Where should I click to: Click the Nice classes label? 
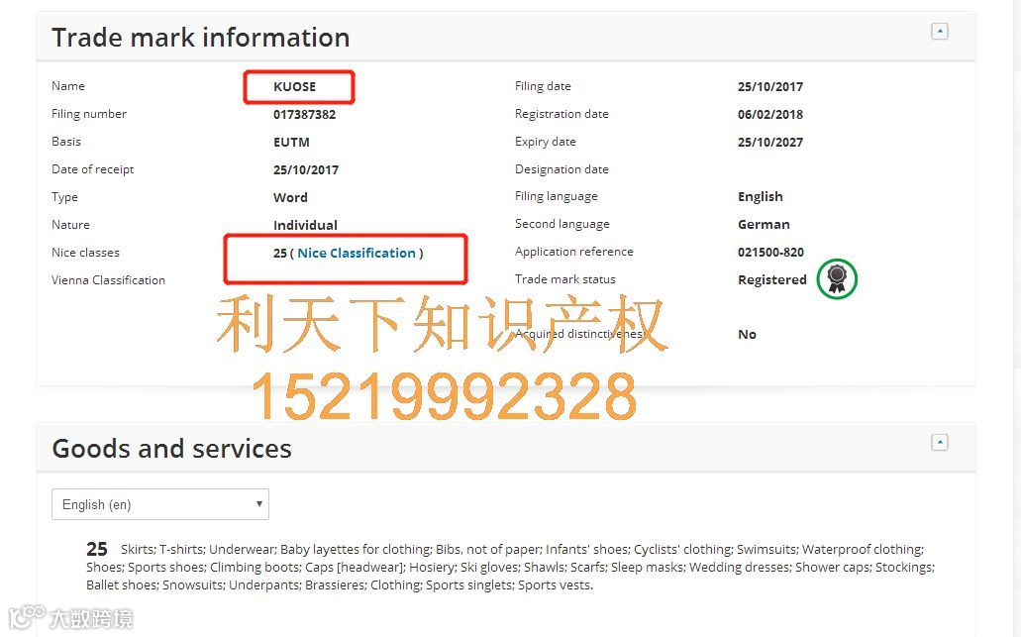pyautogui.click(x=85, y=252)
